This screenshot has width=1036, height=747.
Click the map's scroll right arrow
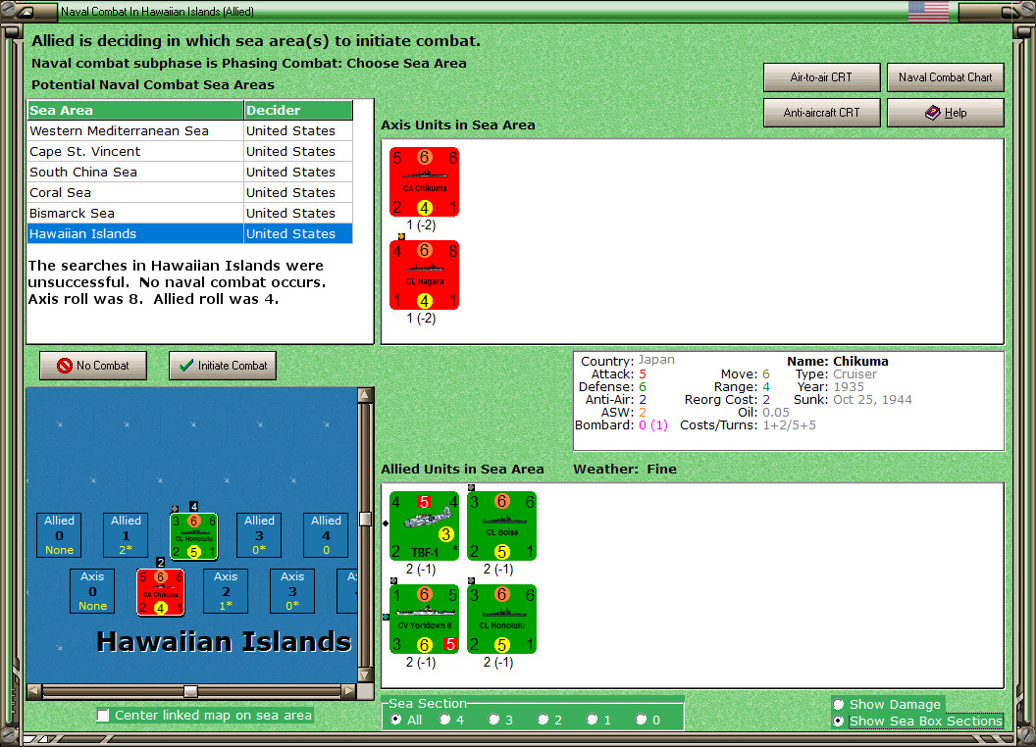pyautogui.click(x=348, y=691)
